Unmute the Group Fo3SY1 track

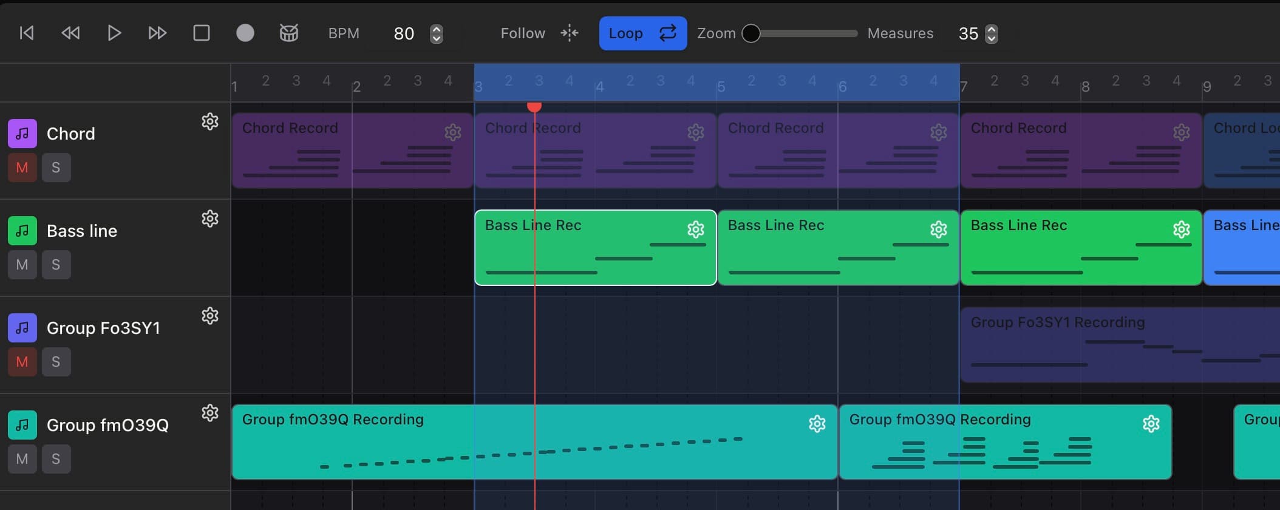click(x=22, y=362)
